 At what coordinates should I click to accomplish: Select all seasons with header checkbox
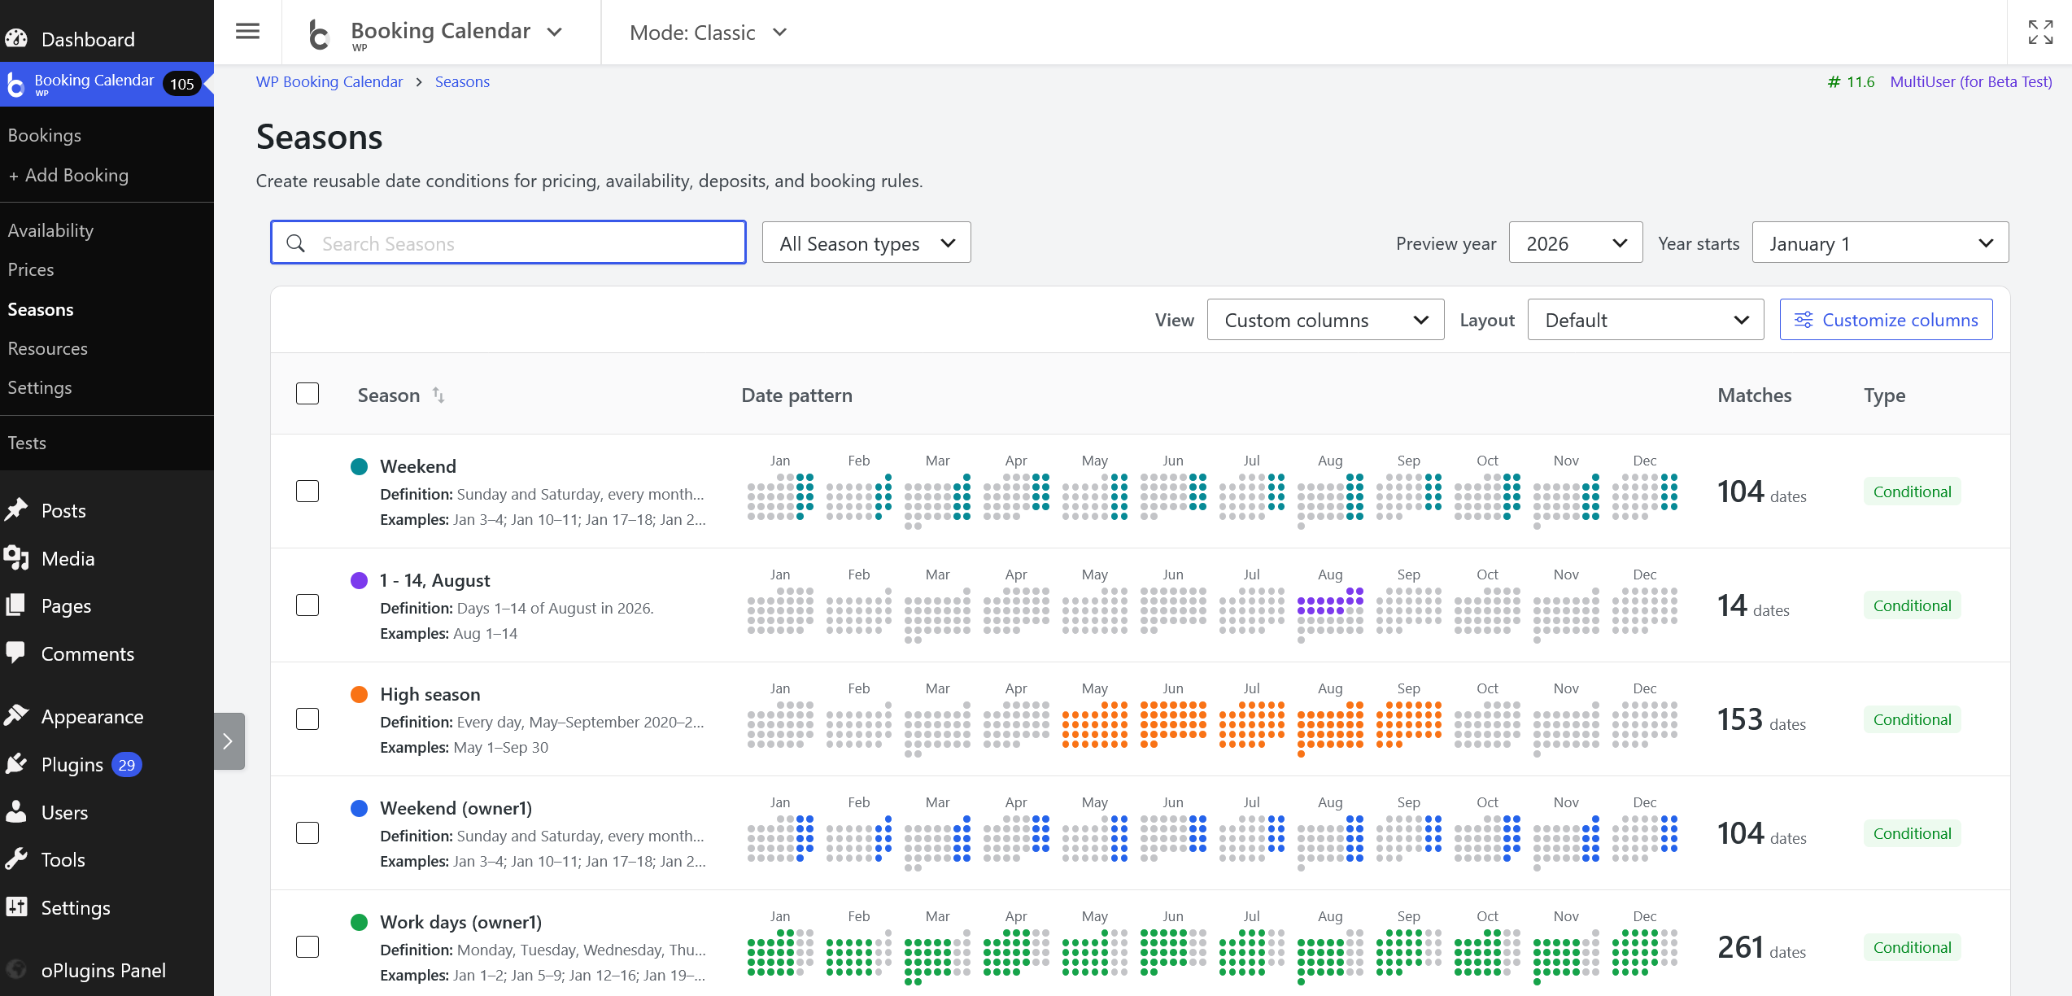[x=308, y=394]
